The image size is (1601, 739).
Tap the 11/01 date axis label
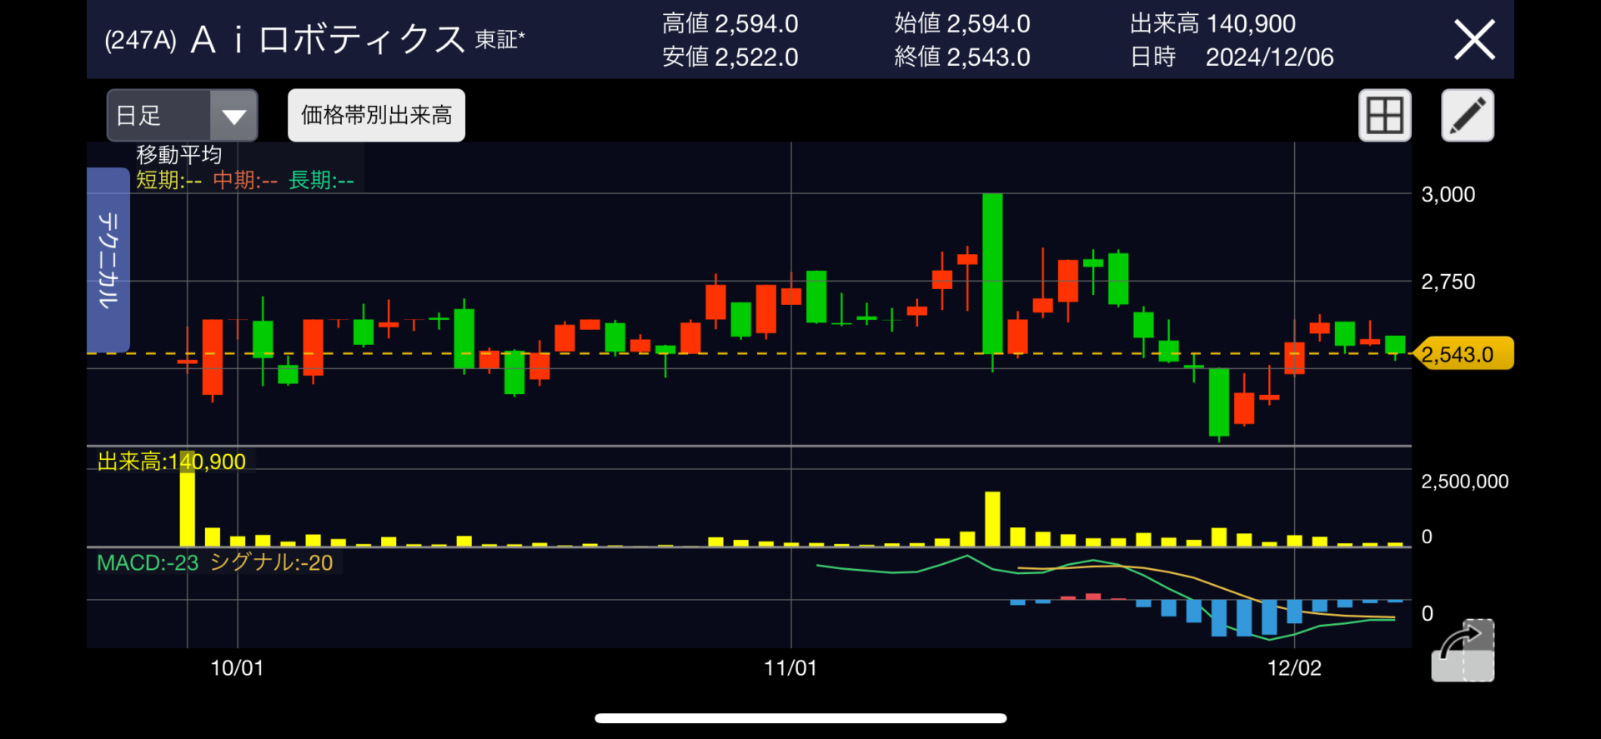click(x=790, y=668)
